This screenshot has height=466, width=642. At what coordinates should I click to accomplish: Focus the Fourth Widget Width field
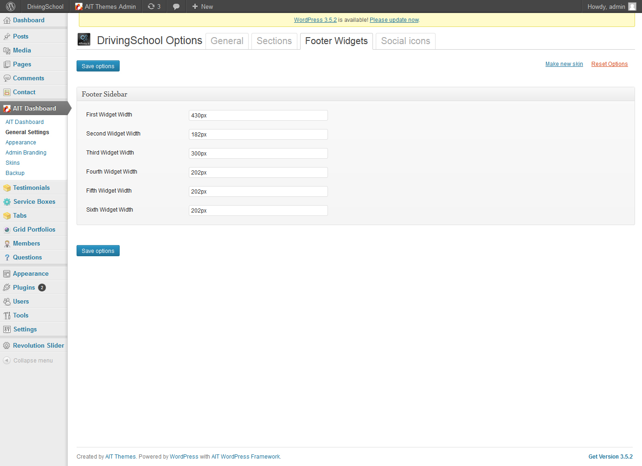tap(258, 172)
